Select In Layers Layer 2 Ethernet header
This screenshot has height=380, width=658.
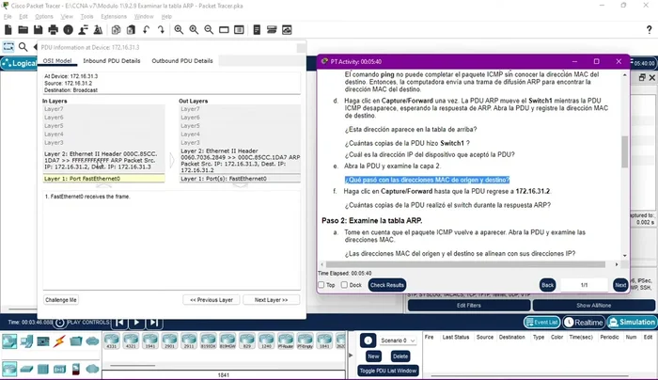(103, 161)
